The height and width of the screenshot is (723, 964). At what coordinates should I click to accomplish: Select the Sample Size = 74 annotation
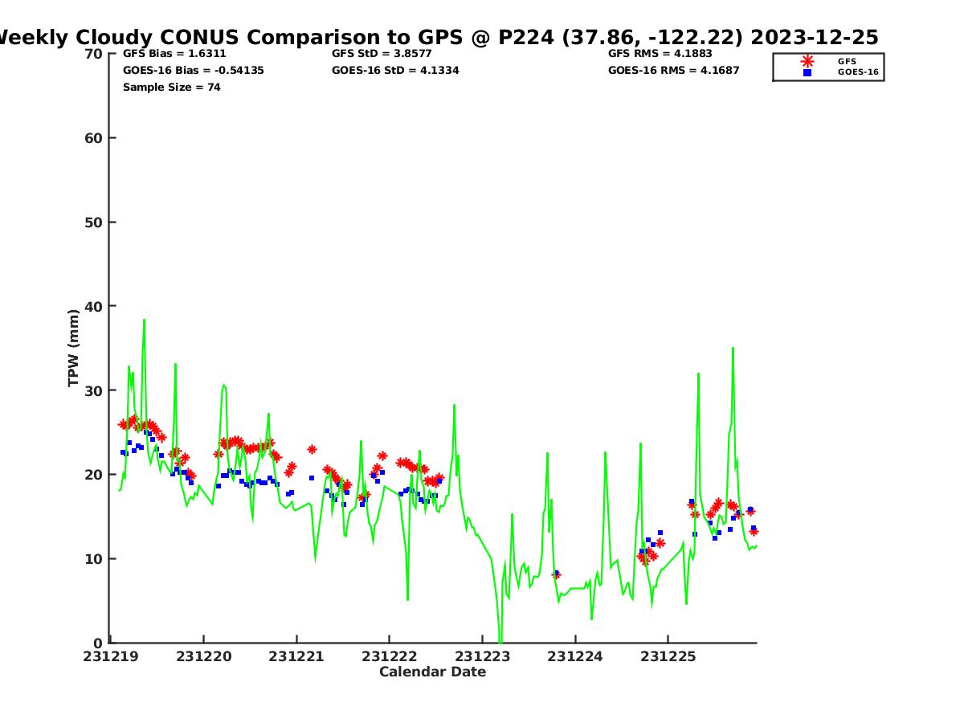(171, 87)
